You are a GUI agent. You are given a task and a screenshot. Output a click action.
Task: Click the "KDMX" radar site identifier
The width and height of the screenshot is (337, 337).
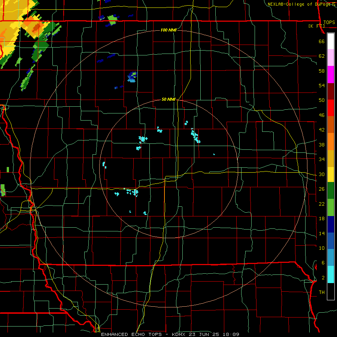pyautogui.click(x=179, y=334)
